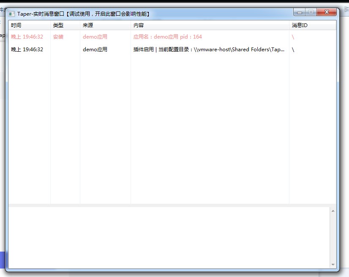Select the black demo应用 source cell

(x=95, y=49)
